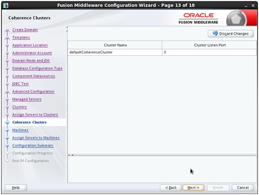The width and height of the screenshot is (259, 195).
Task: Minimize the Configuration Wizard window
Action: [246, 6]
